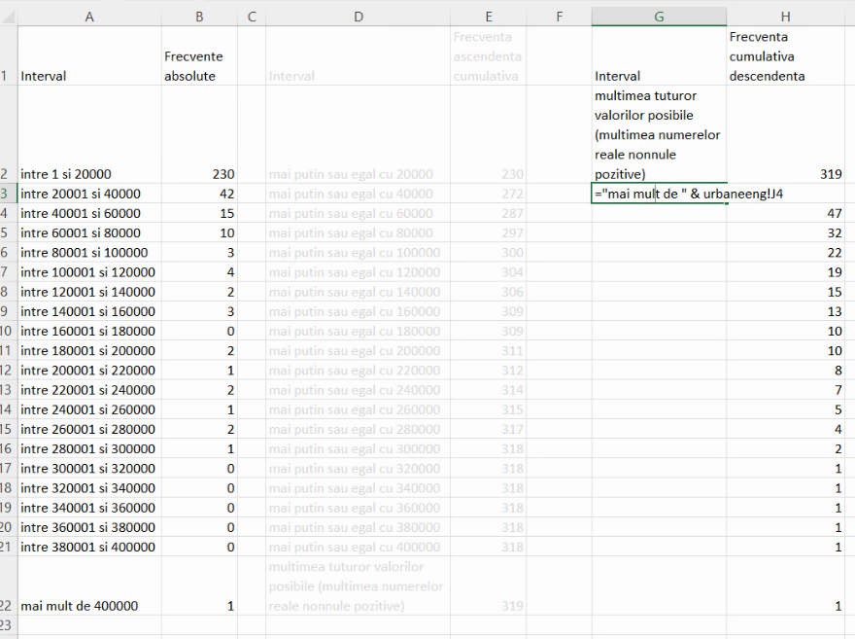Click the column C header

[x=251, y=16]
